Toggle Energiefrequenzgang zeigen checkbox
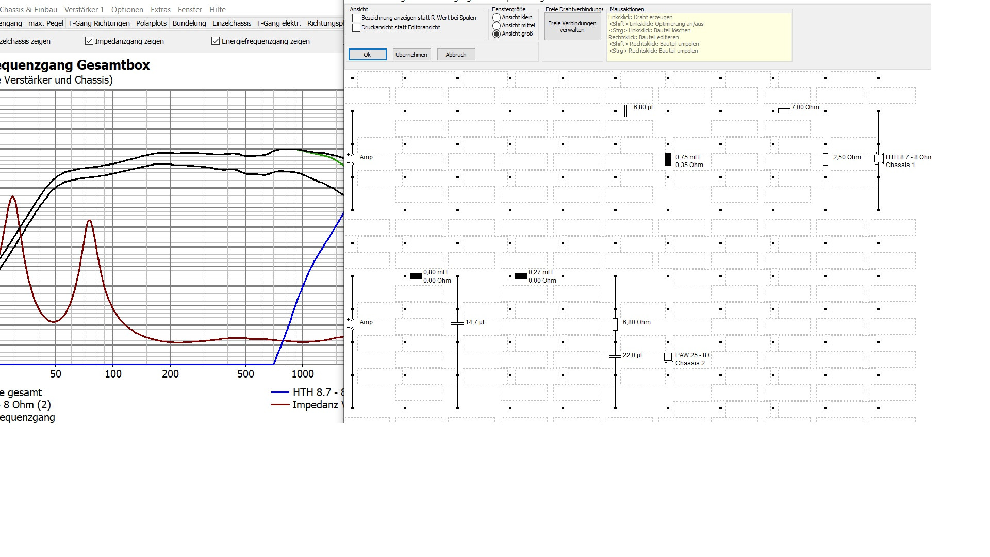990x557 pixels. pyautogui.click(x=216, y=41)
